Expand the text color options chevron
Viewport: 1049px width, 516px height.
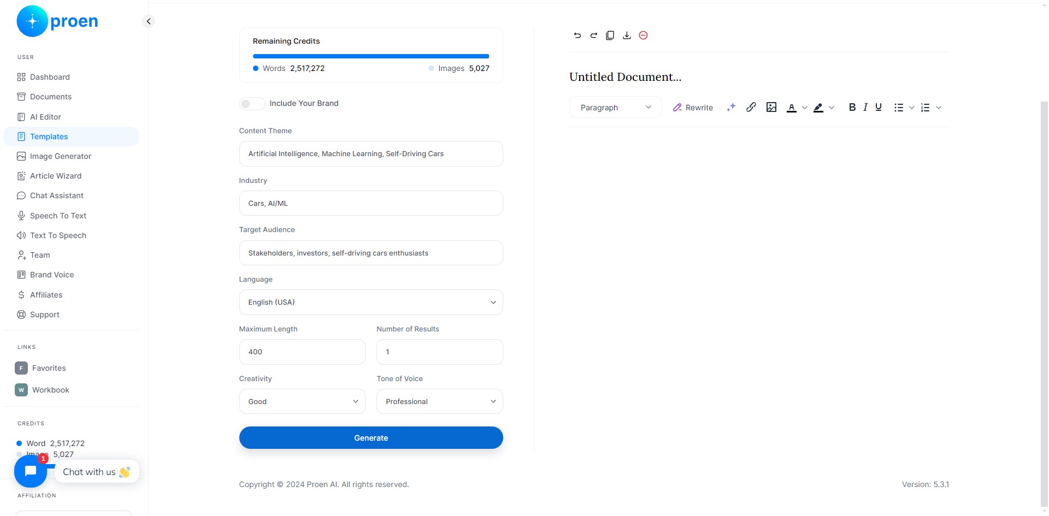(804, 108)
